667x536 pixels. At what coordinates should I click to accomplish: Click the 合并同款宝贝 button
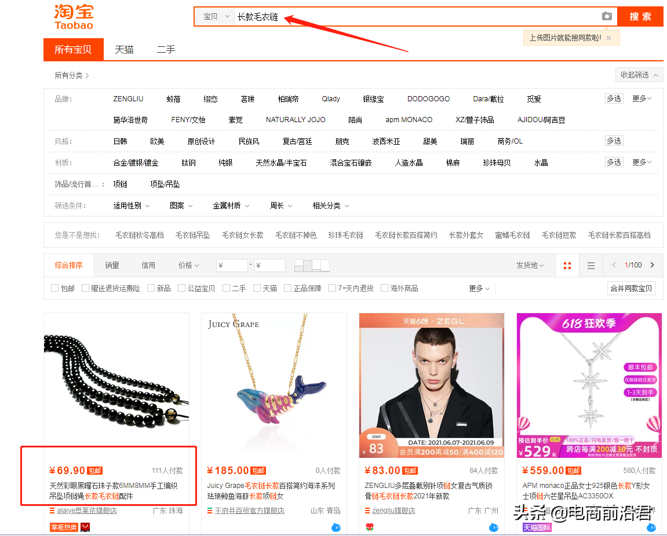(631, 289)
